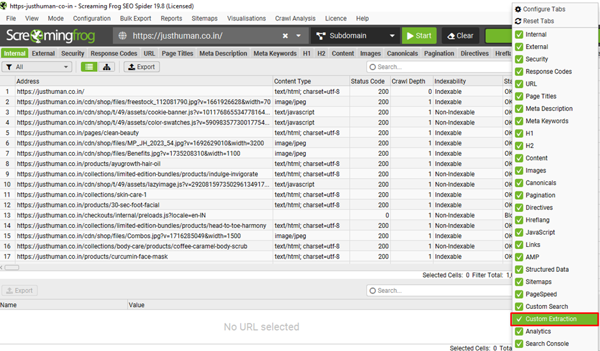This screenshot has height=351, width=600.
Task: Sort by the Status Code column header
Action: click(x=370, y=81)
